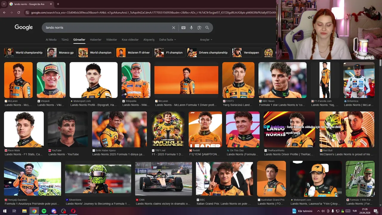The width and height of the screenshot is (382, 215).
Task: Open the TUR language indicator
Action: [x=355, y=211]
